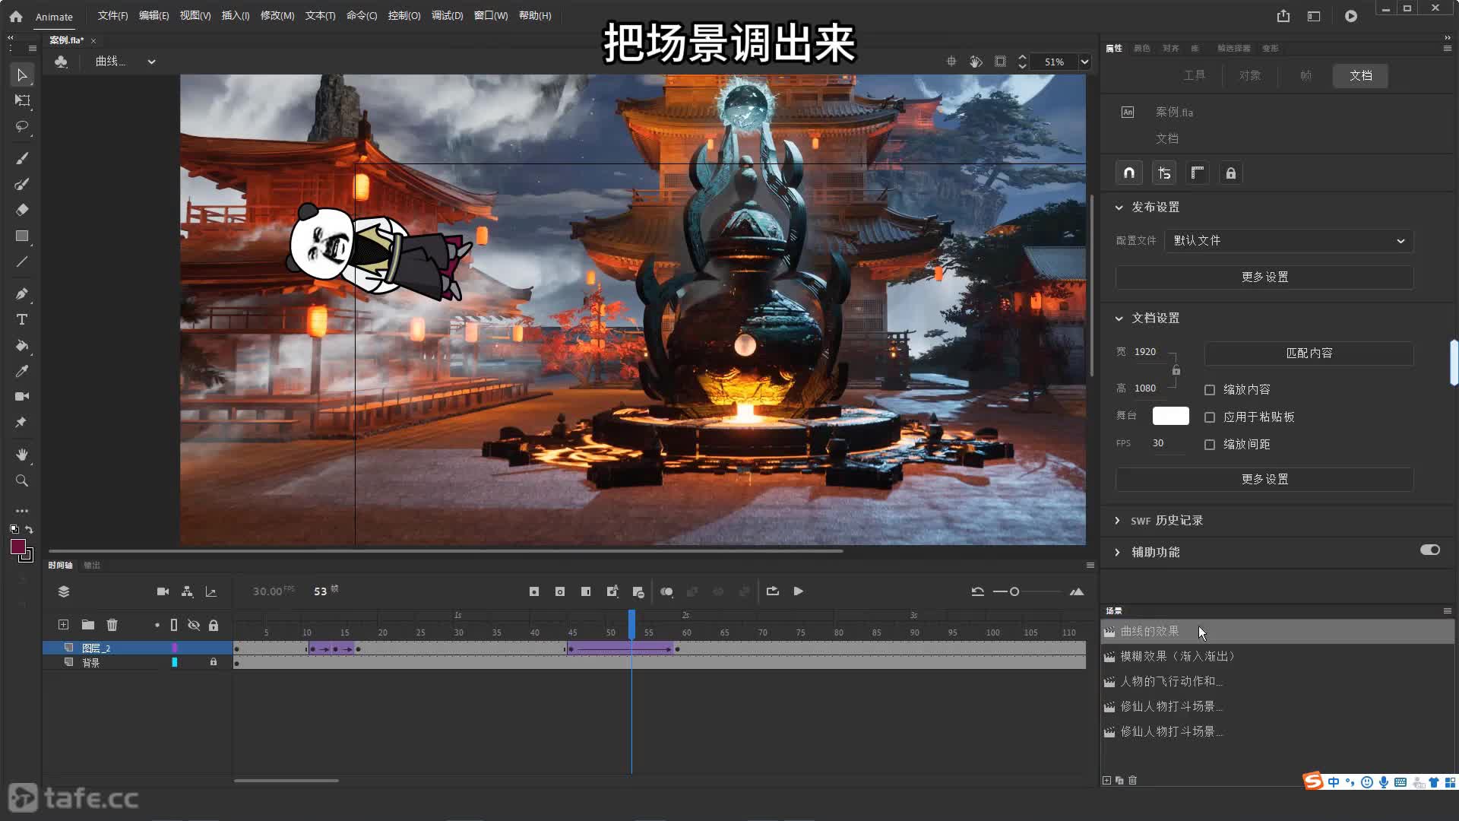Select the Eraser tool
Screen dimensions: 1459x821
coord(21,210)
